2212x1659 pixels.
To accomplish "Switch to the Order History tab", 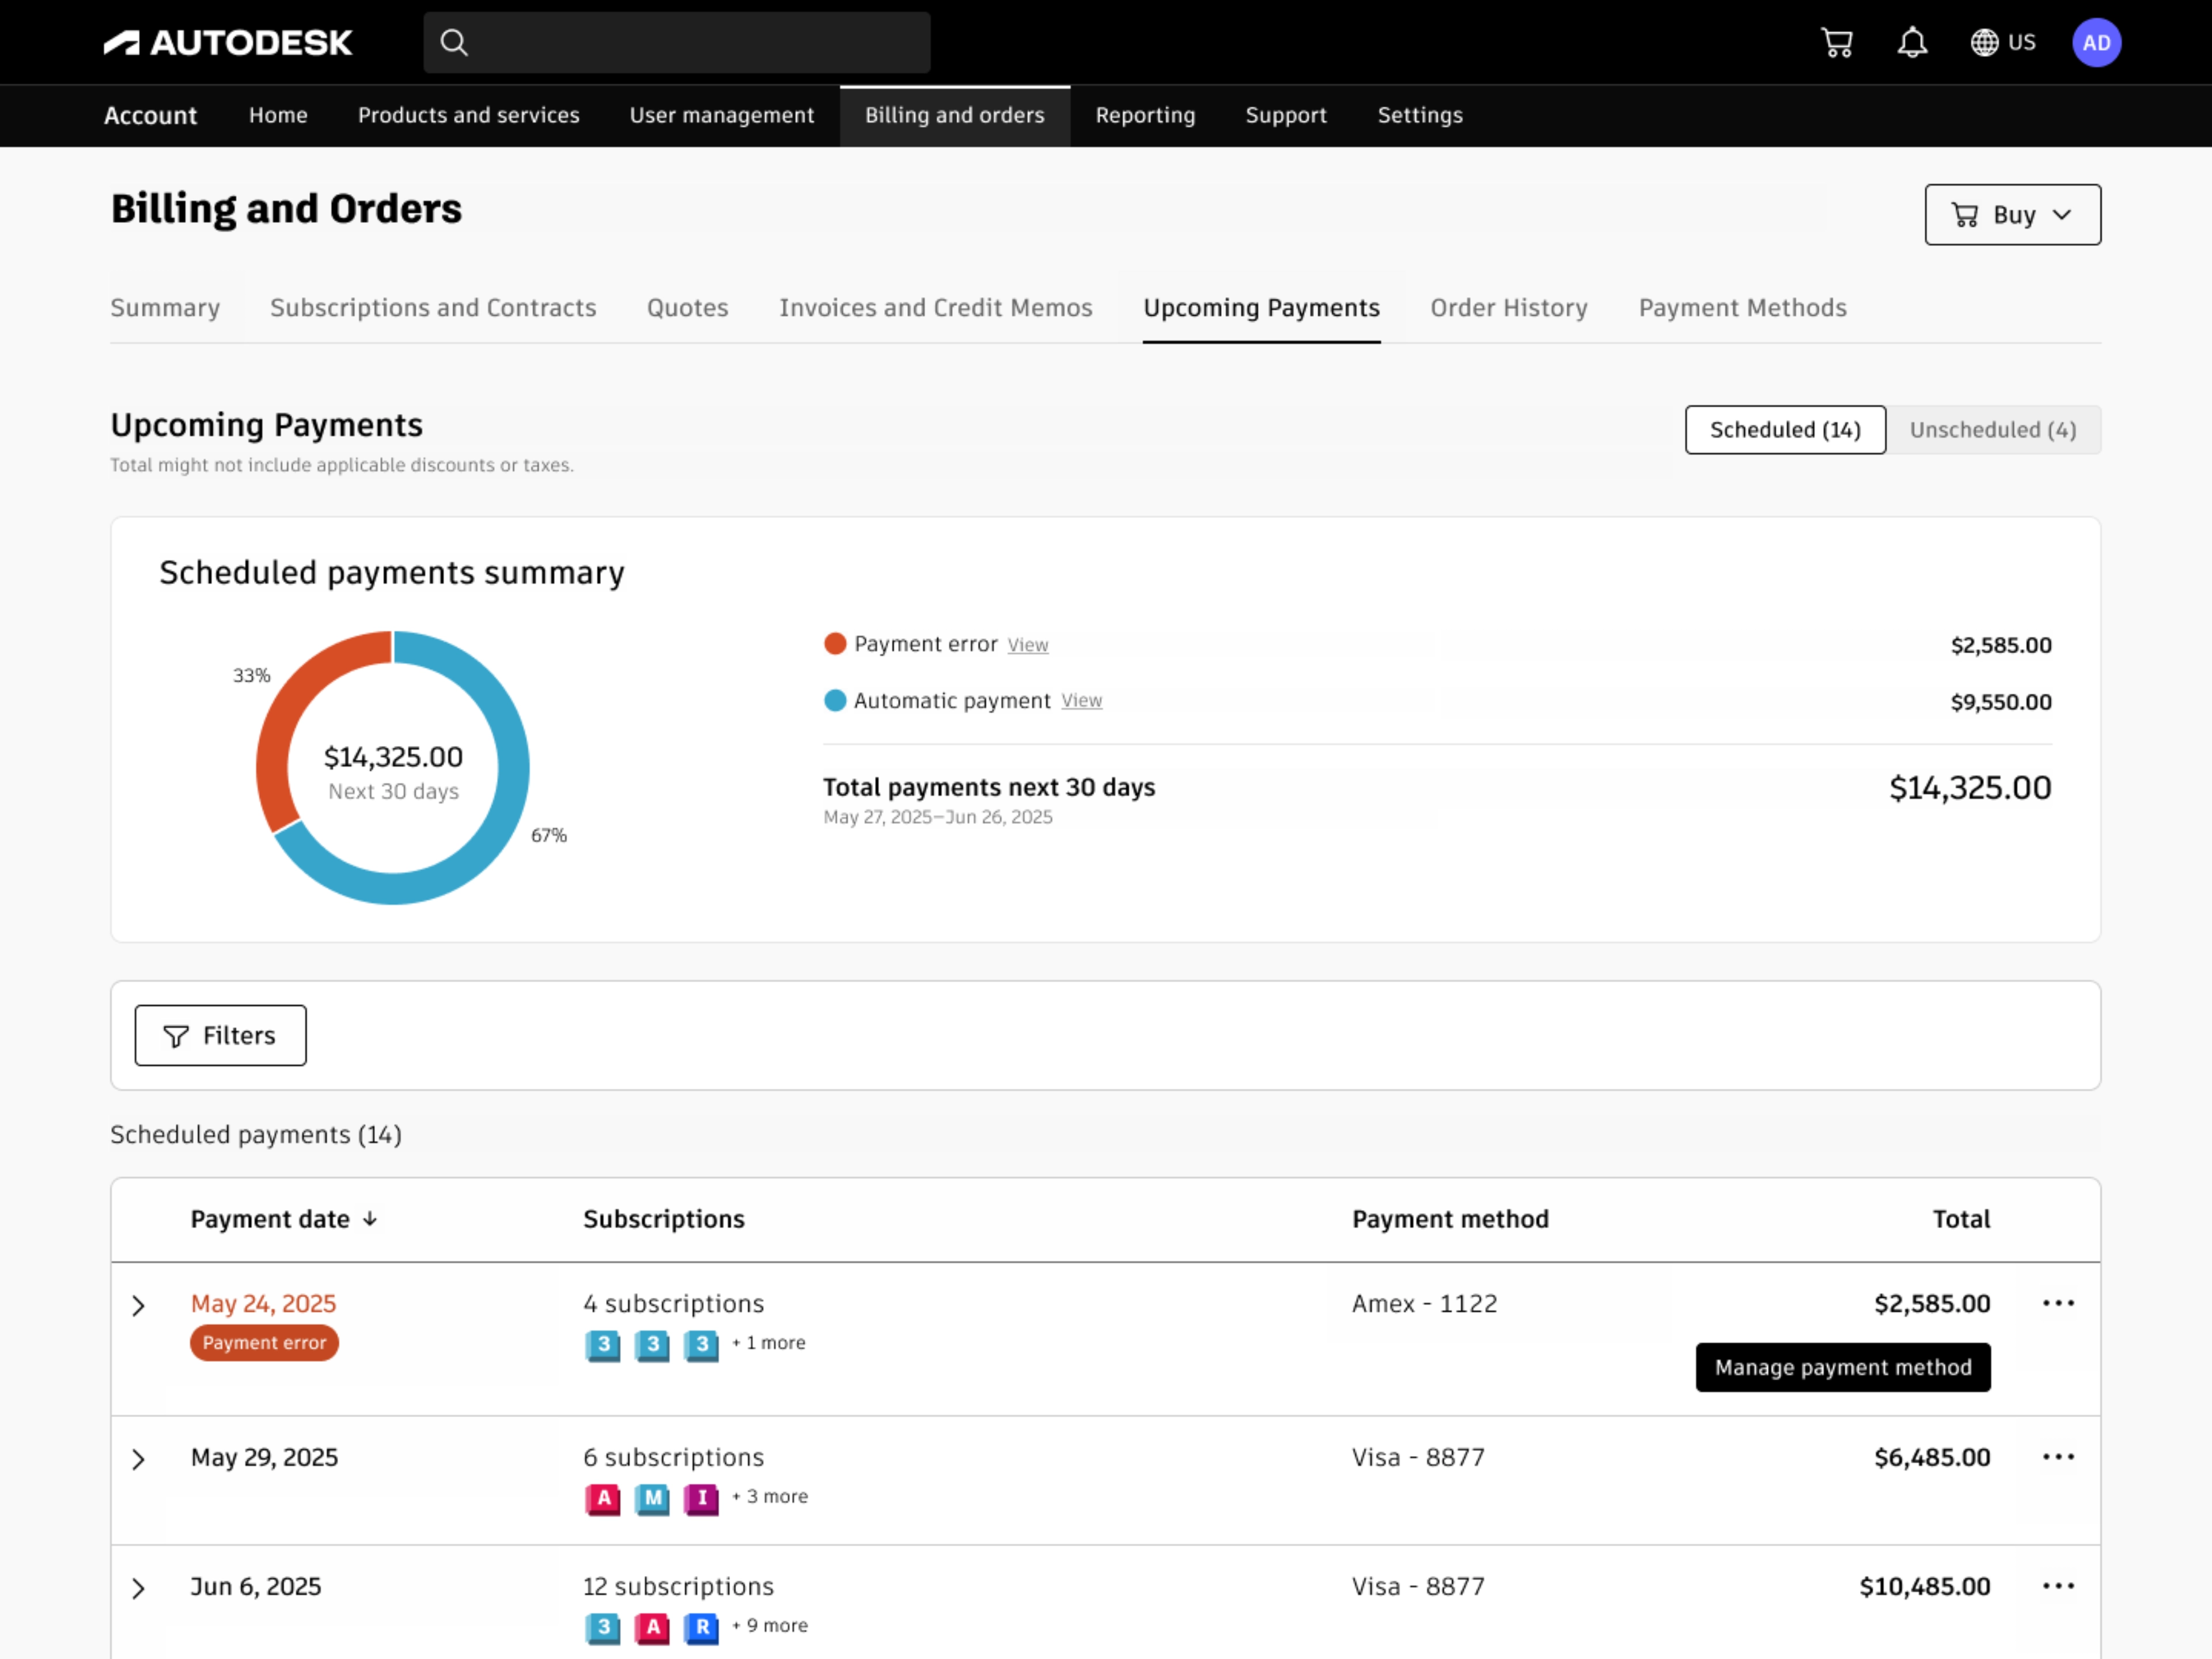I will 1508,308.
